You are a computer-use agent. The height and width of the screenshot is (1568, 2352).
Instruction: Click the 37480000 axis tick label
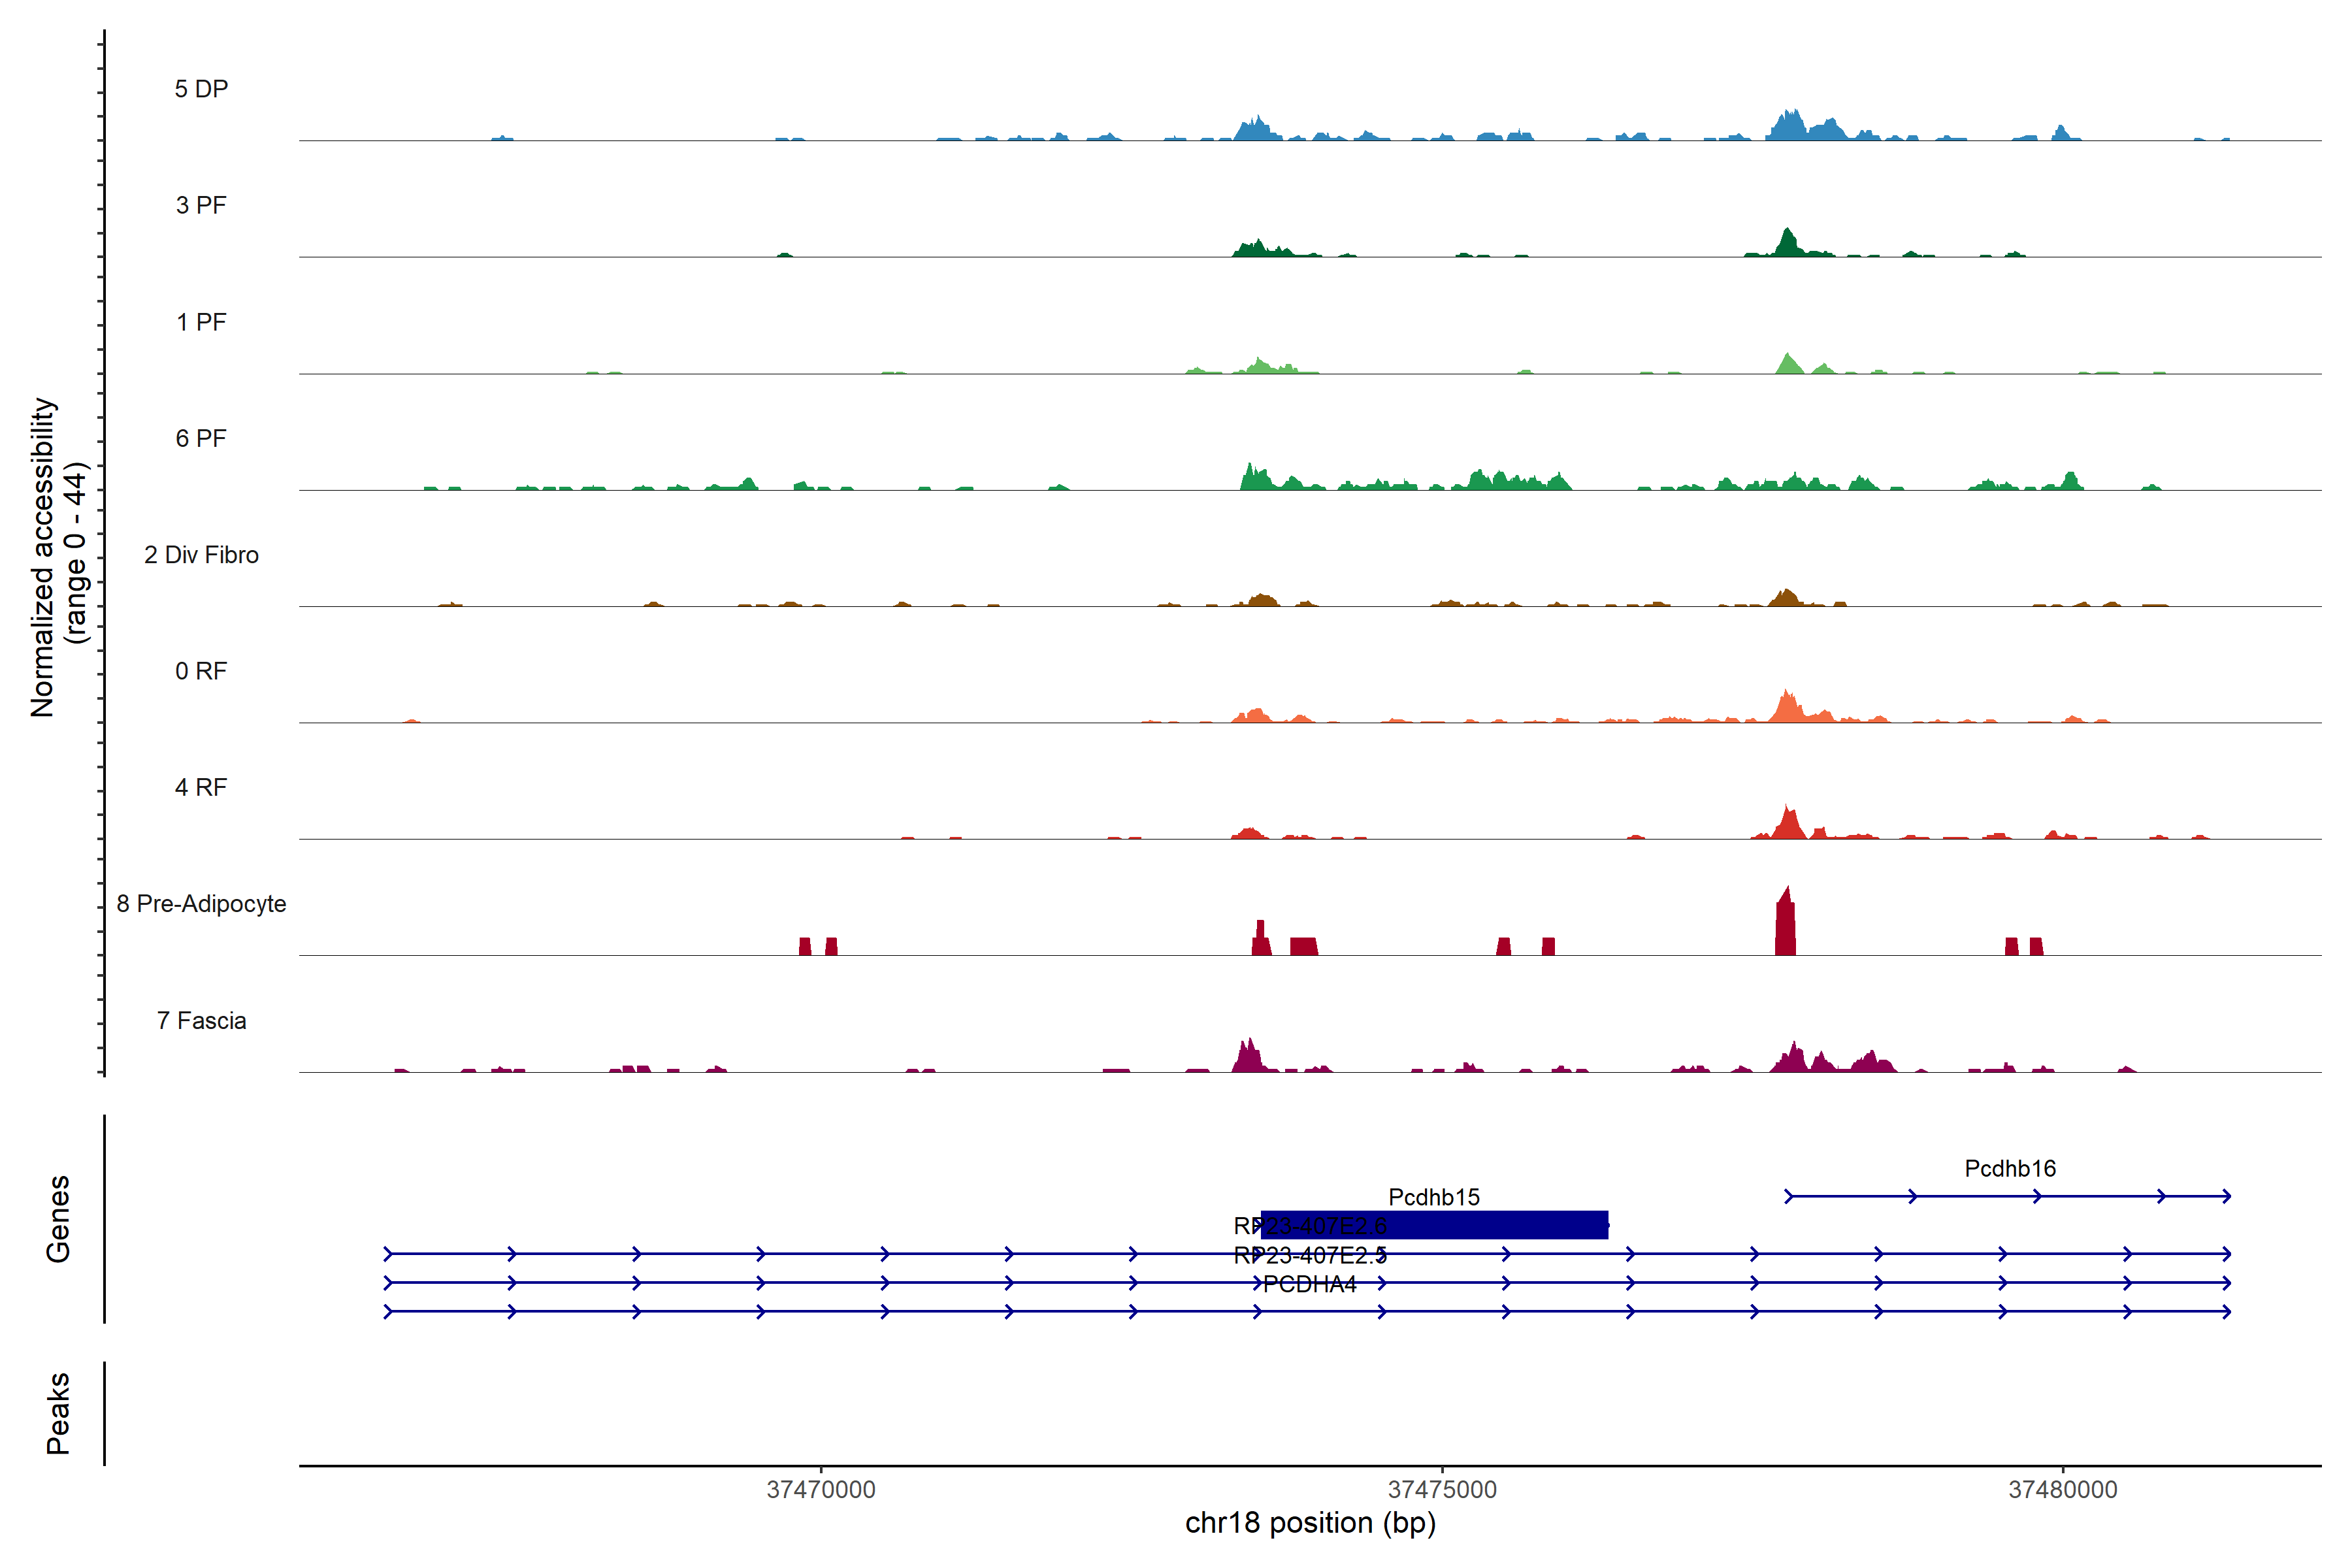tap(2063, 1489)
